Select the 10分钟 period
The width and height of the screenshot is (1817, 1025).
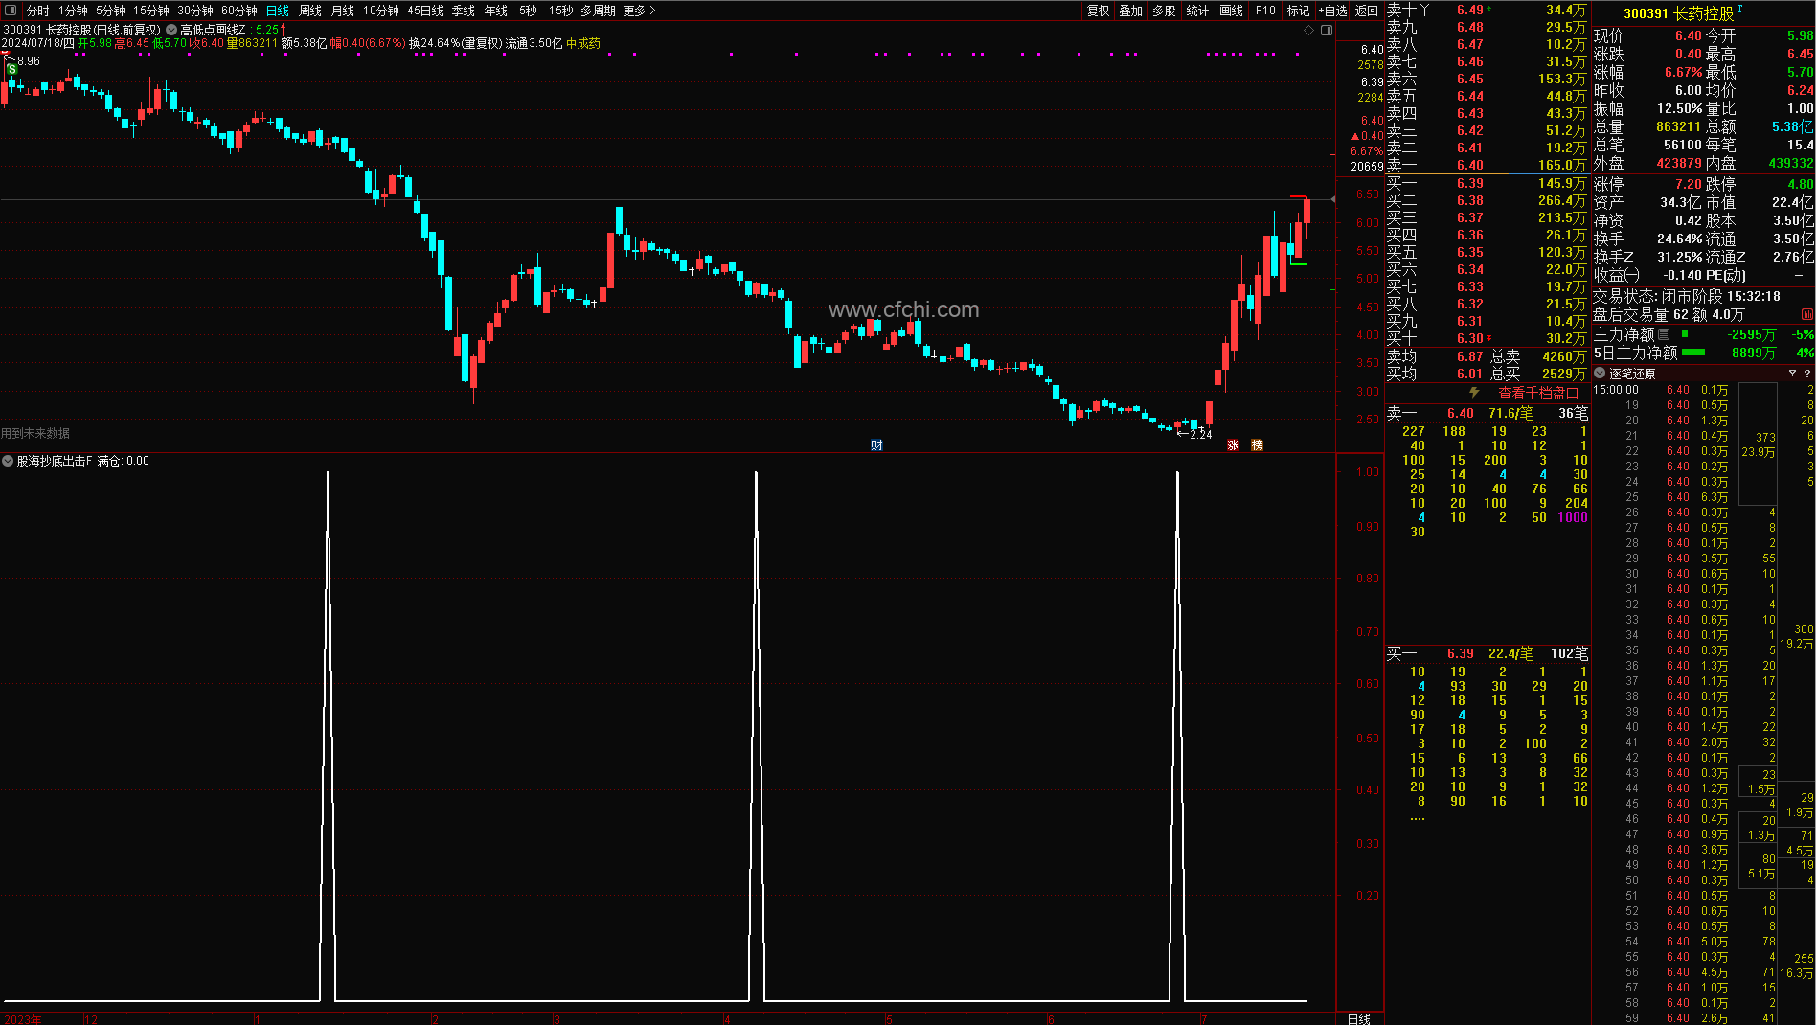point(381,11)
